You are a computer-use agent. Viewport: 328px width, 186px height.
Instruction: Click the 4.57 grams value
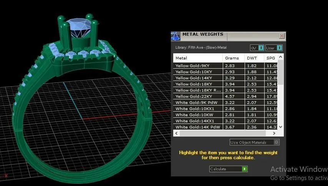point(230,96)
